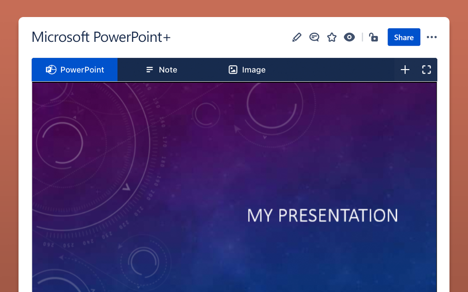This screenshot has width=468, height=292.
Task: Open the more actions ellipsis menu
Action: coord(431,37)
